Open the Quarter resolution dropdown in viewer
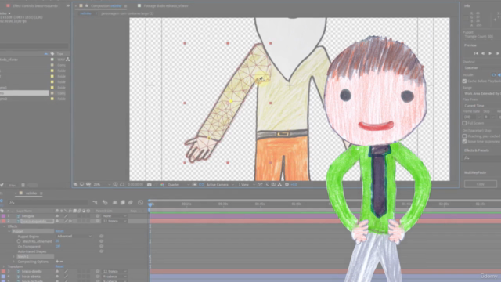The width and height of the screenshot is (501, 282). click(x=178, y=185)
